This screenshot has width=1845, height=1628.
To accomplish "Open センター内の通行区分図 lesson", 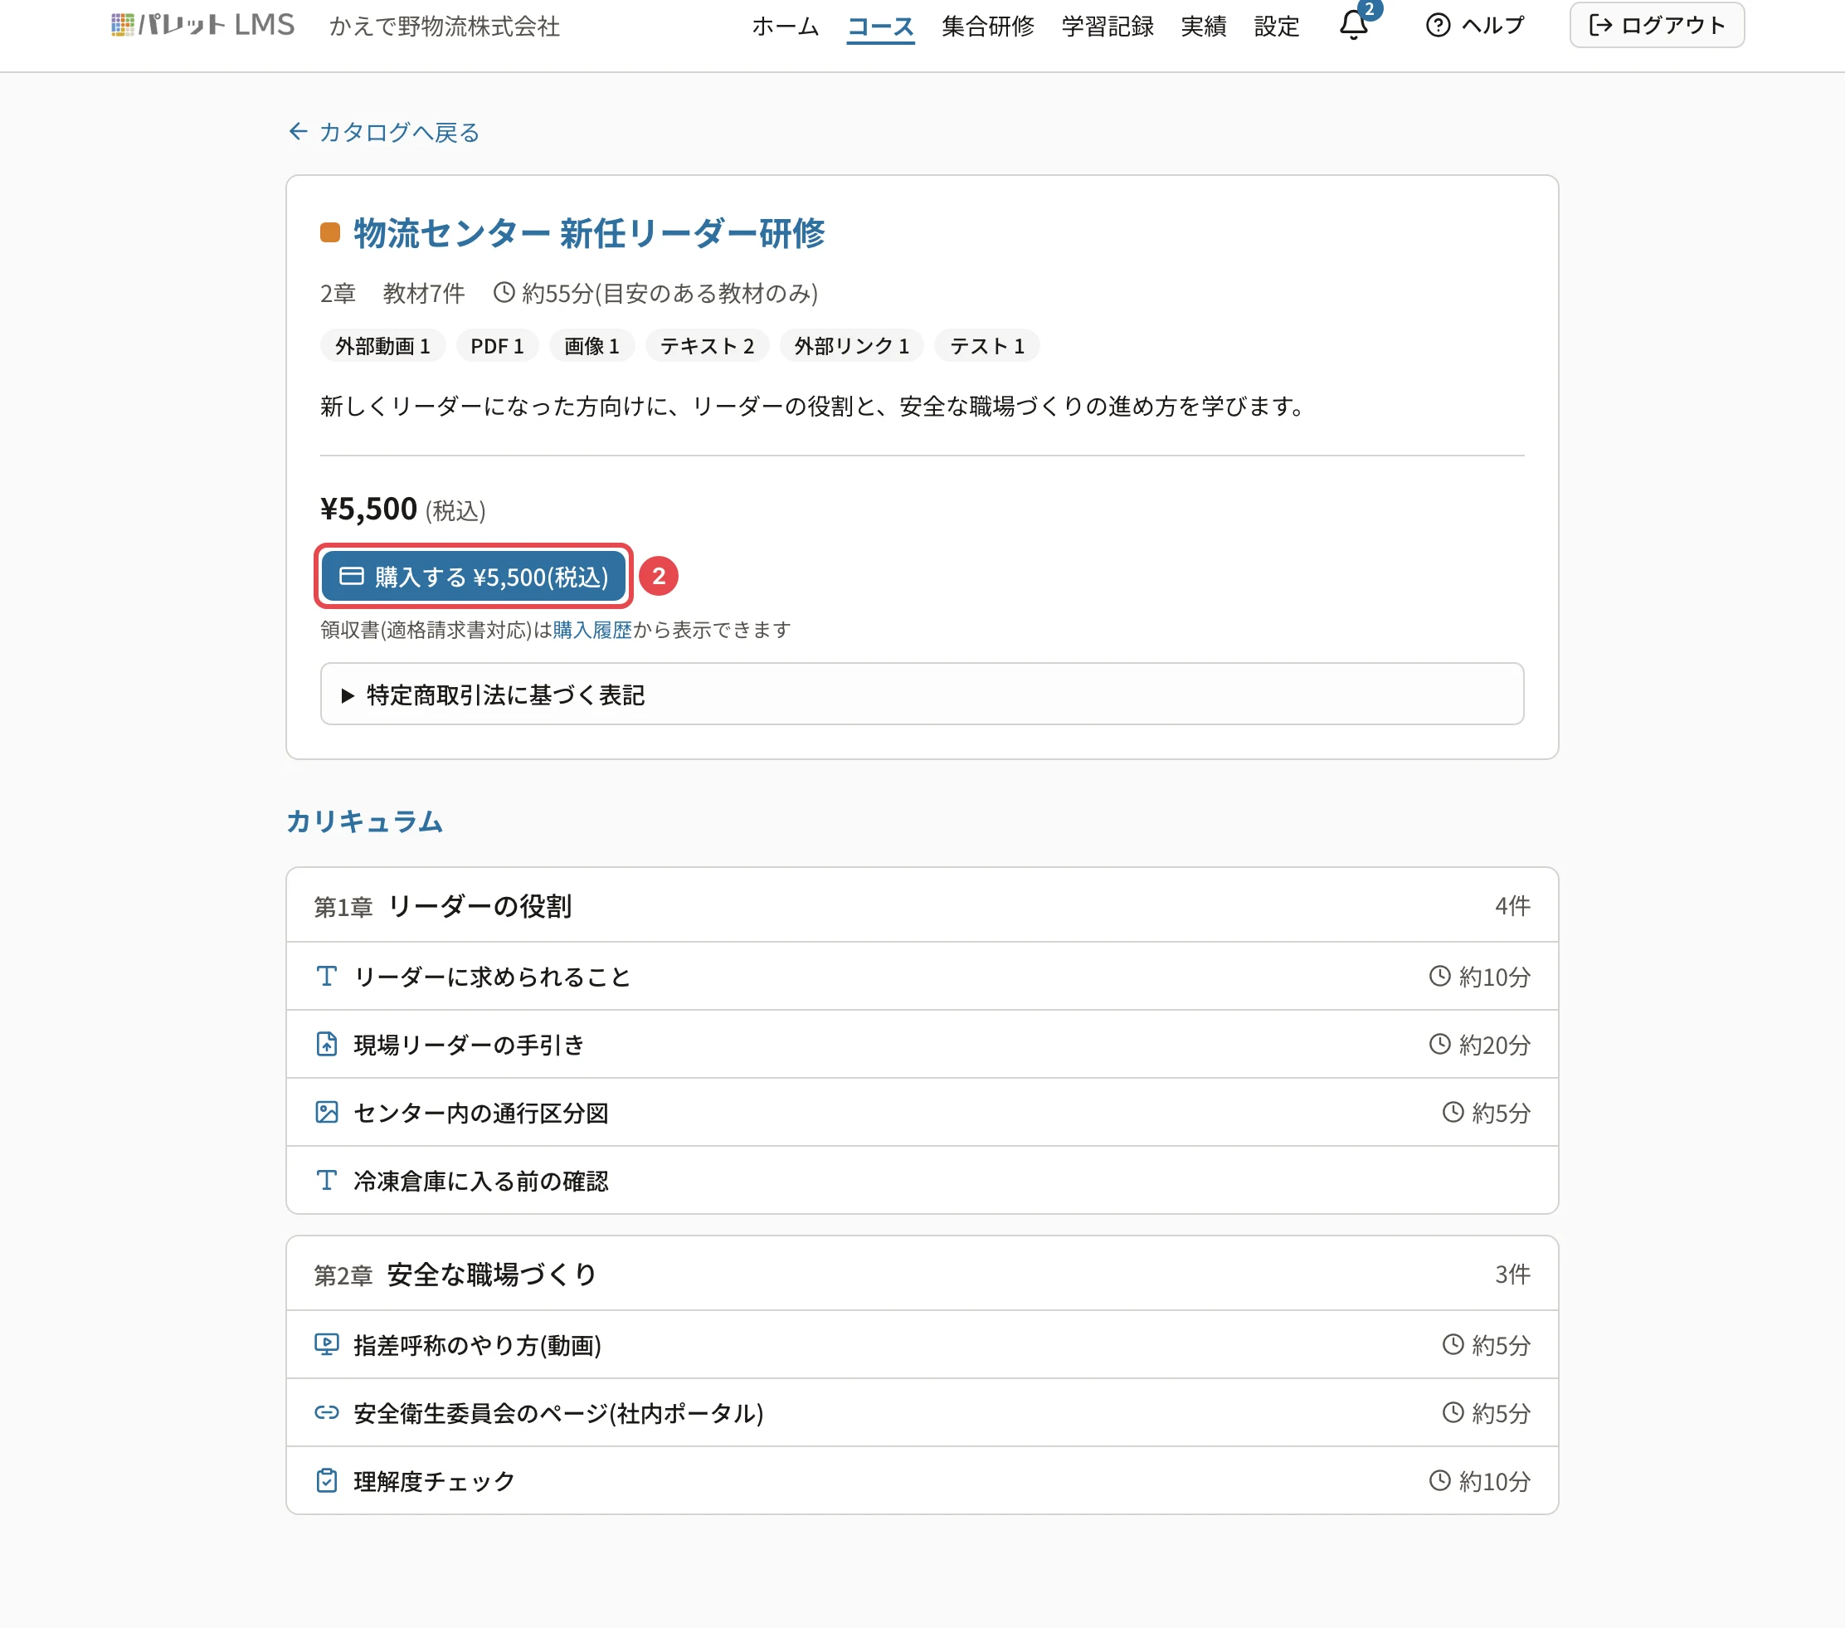I will tap(922, 1113).
